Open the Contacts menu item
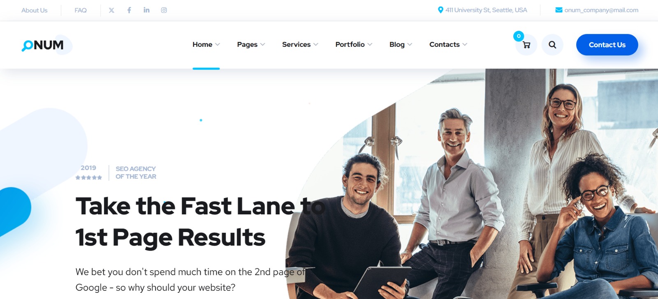Screen dimensions: 658x299 [445, 44]
